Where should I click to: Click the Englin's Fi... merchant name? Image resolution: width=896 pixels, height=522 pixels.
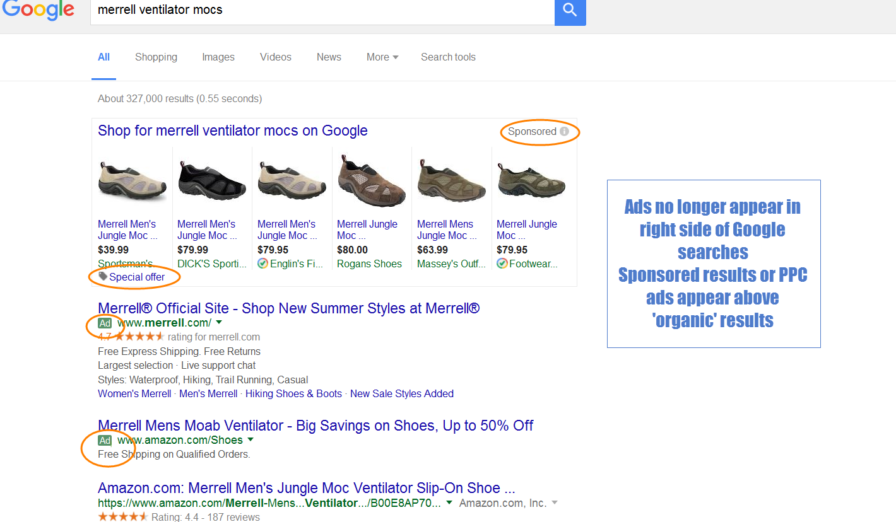pyautogui.click(x=298, y=264)
